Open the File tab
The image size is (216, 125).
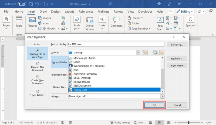(6, 12)
